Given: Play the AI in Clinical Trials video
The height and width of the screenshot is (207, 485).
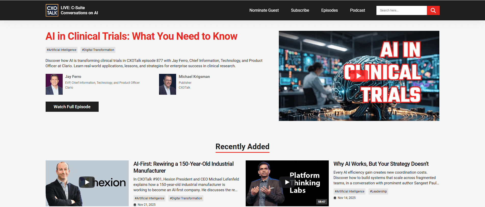Looking at the screenshot, I should click(x=359, y=76).
